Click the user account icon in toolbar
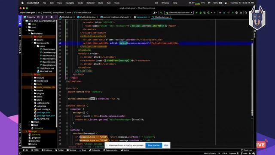Image resolution: width=275 pixels, height=155 pixels. pyautogui.click(x=155, y=12)
